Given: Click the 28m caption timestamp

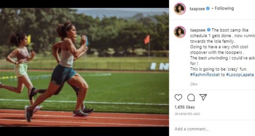Looking at the screenshot, I should [x=194, y=84].
